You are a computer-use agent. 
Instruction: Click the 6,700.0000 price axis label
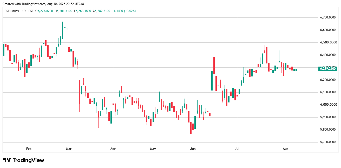(x=327, y=17)
